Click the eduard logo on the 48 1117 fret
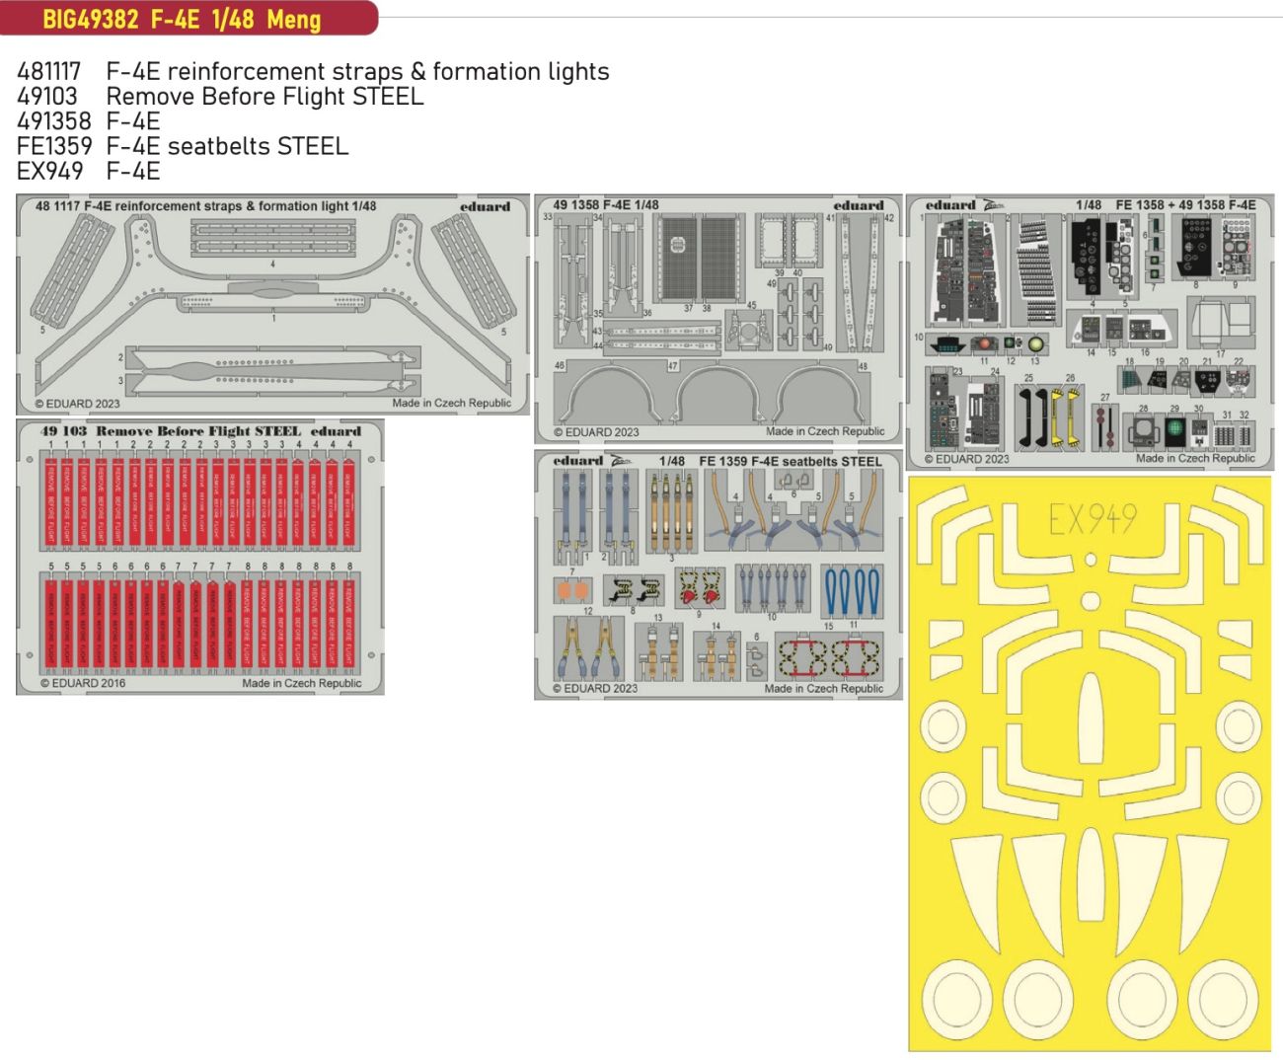The width and height of the screenshot is (1283, 1060). pos(485,207)
